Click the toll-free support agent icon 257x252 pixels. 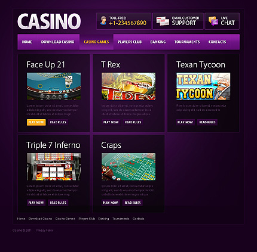(x=103, y=21)
